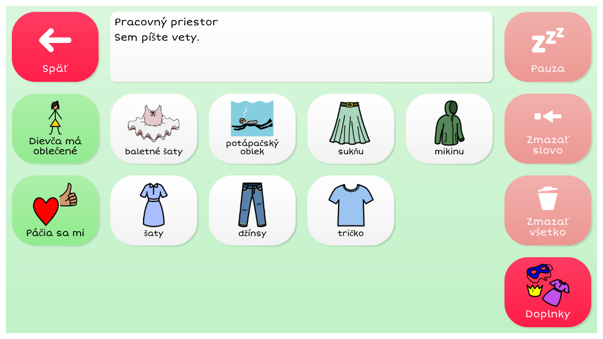Select the mikinu hoodie symbol
Screen dimensions: 603x339
tap(449, 128)
